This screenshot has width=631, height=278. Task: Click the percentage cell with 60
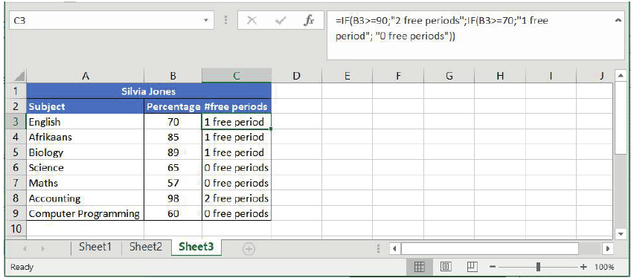(173, 213)
